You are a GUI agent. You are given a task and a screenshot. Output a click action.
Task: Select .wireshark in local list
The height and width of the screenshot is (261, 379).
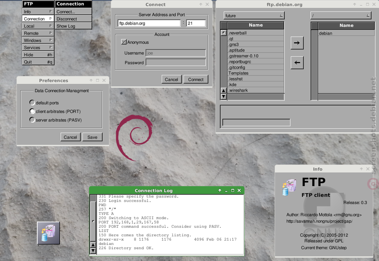[256, 90]
